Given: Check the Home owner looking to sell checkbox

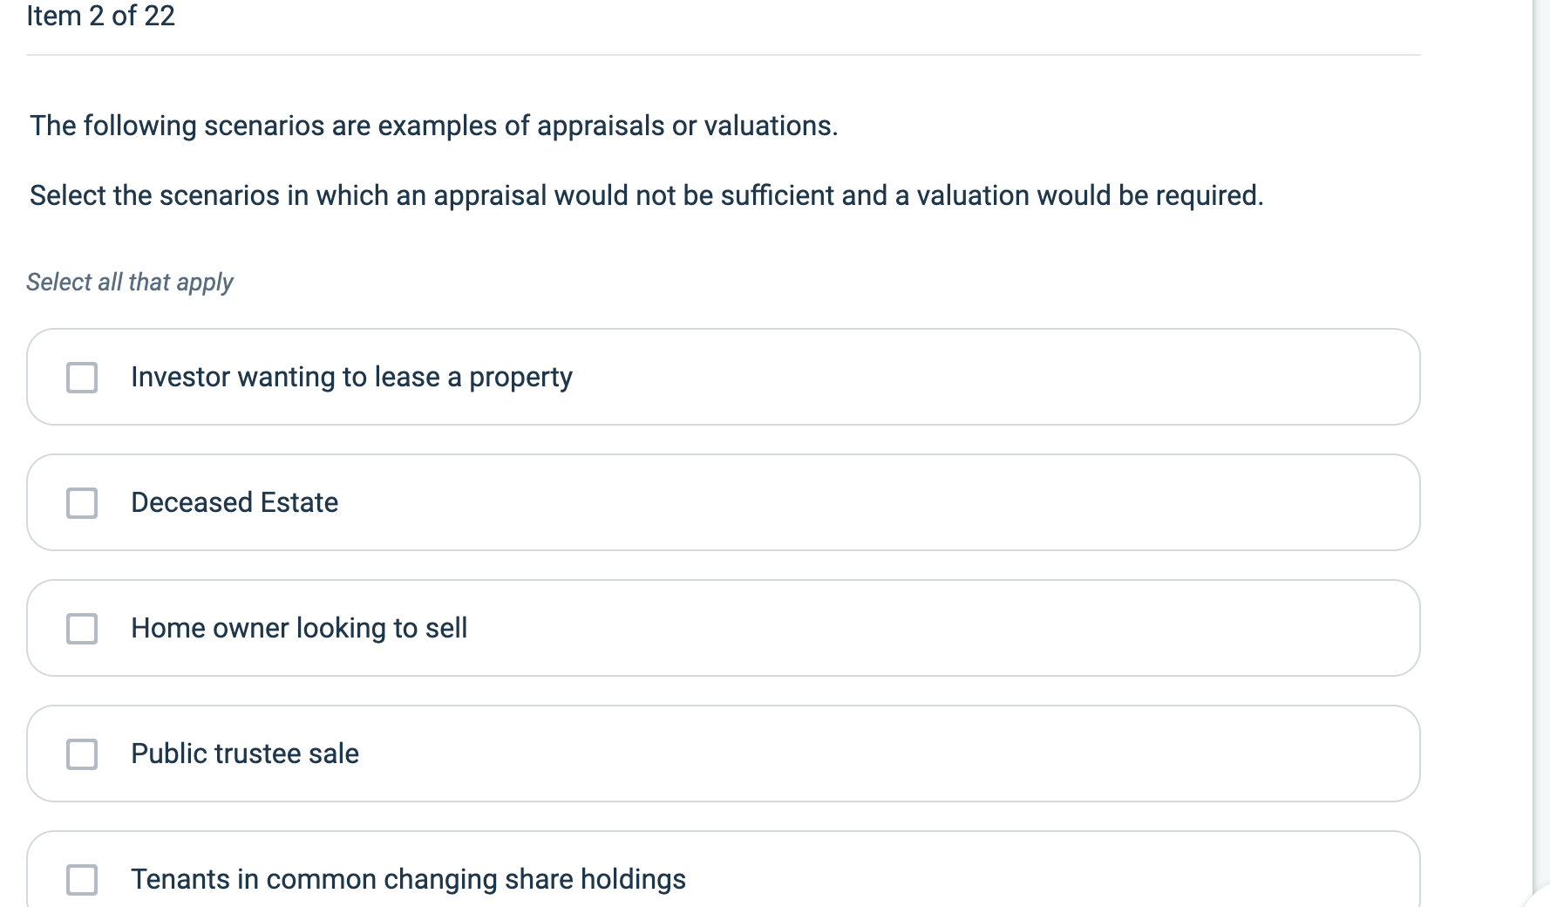Looking at the screenshot, I should (x=81, y=628).
